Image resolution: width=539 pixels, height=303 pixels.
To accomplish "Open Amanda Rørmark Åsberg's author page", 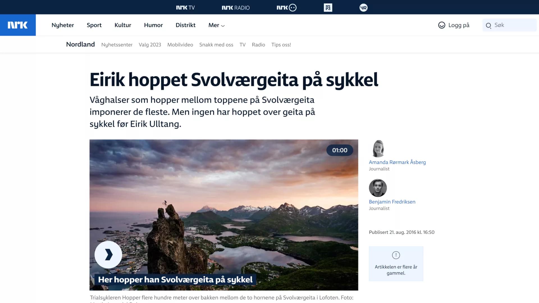I will (x=397, y=162).
